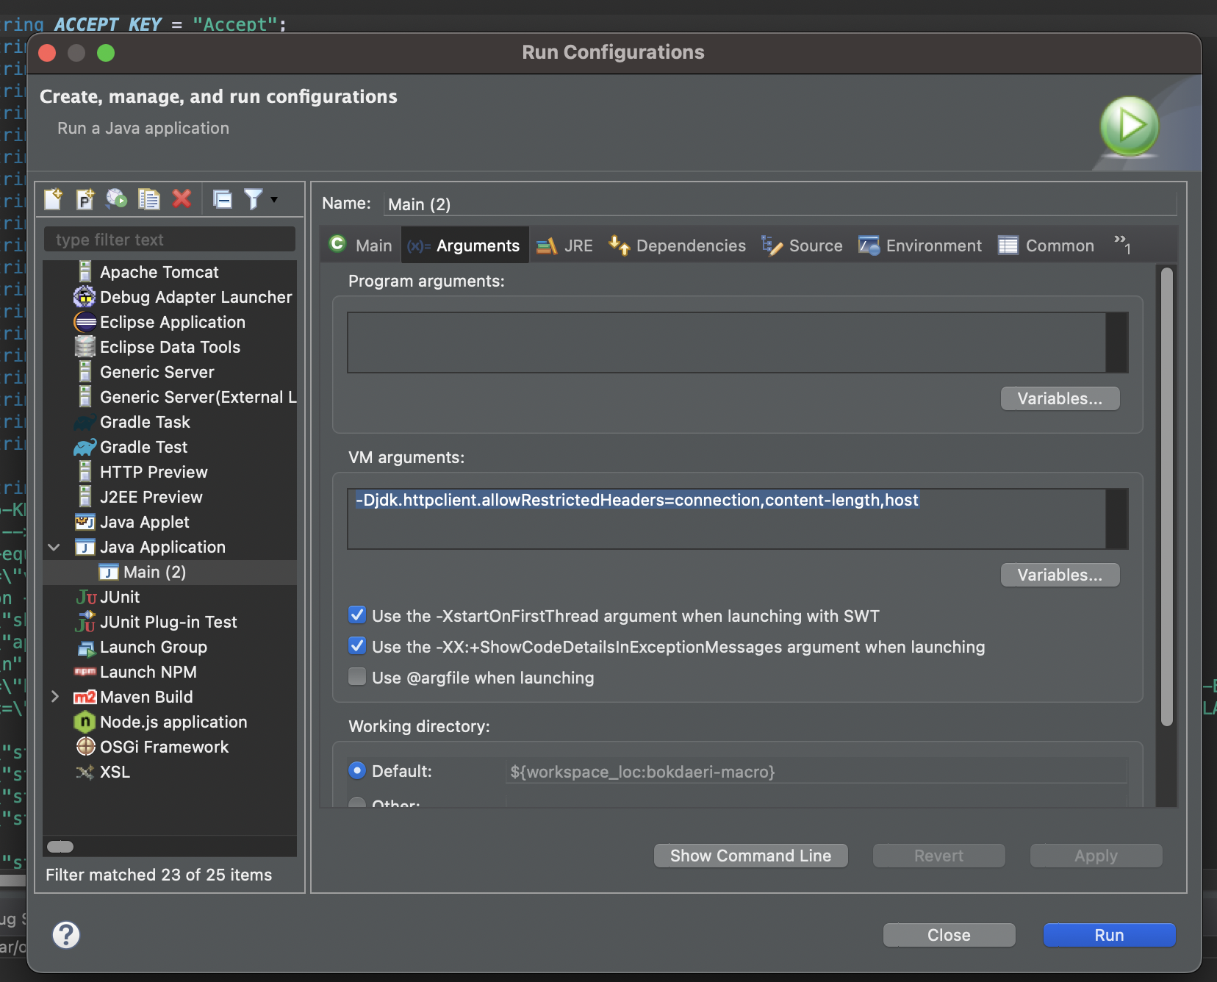Click the JUnit Plug-in Test icon

[85, 622]
